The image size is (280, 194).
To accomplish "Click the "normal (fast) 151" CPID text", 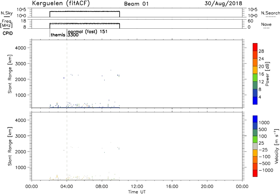I will [87, 32].
